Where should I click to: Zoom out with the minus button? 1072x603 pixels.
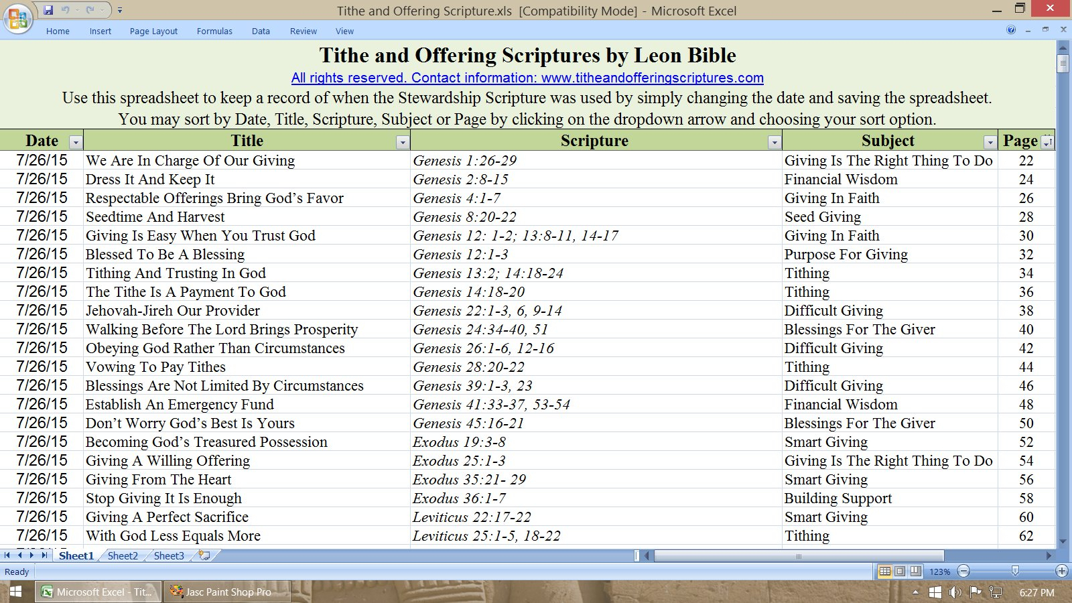(x=963, y=571)
